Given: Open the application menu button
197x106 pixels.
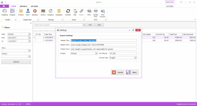Looking at the screenshot, I should point(4,6).
